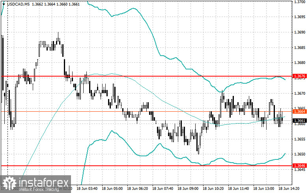The width and height of the screenshot is (308, 193).
Task: Select the 1.3646 red price label
Action: coord(300,166)
